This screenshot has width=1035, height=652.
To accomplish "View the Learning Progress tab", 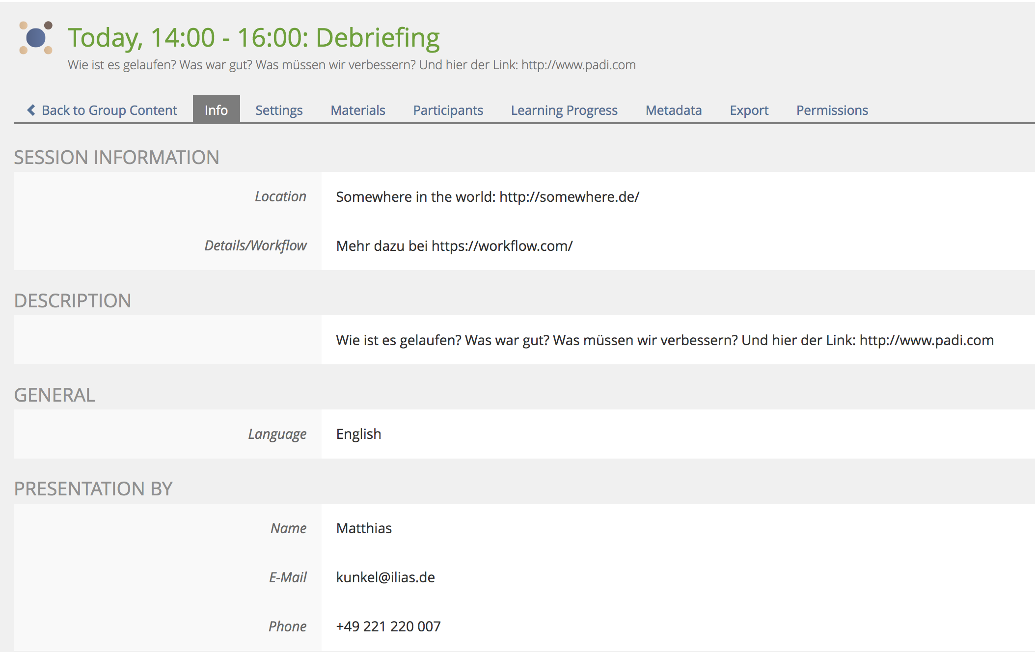I will coord(564,110).
